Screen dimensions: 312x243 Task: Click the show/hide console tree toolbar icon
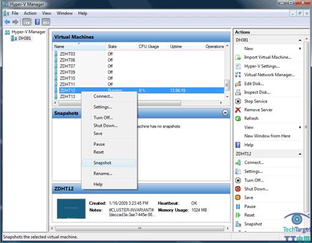point(27,22)
